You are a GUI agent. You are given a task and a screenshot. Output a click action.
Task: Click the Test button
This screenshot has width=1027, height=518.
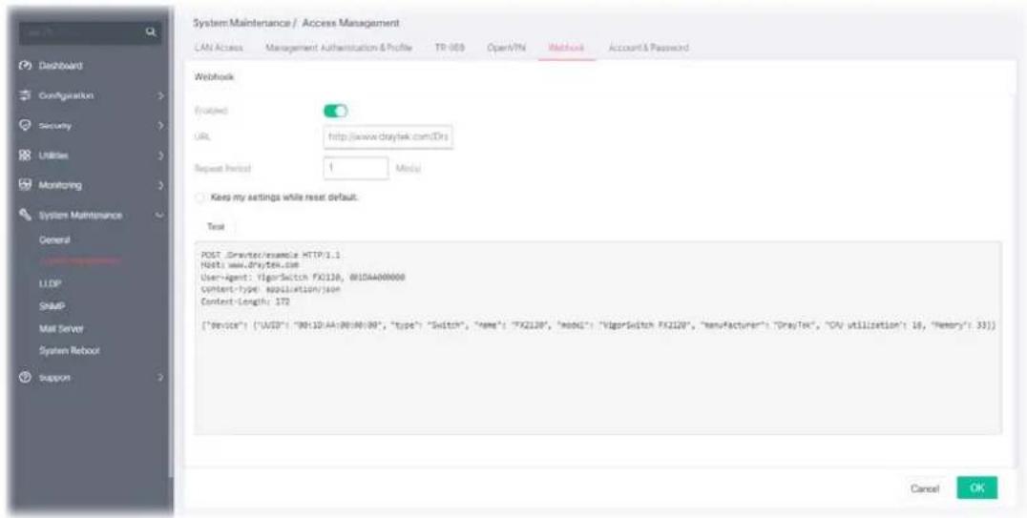tap(216, 227)
